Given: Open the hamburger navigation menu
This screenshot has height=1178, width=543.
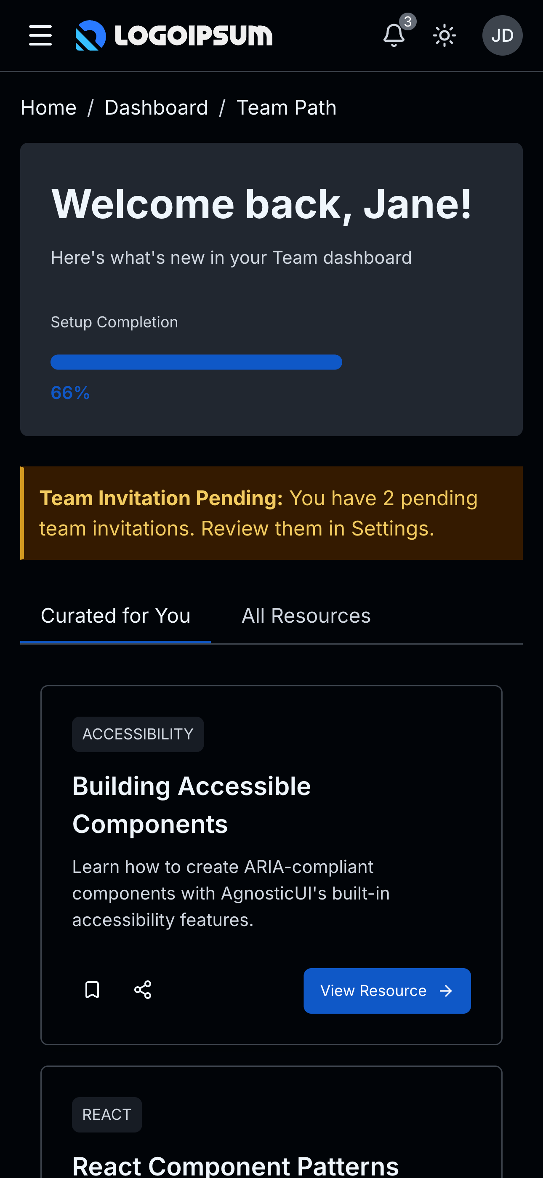Looking at the screenshot, I should [x=40, y=36].
